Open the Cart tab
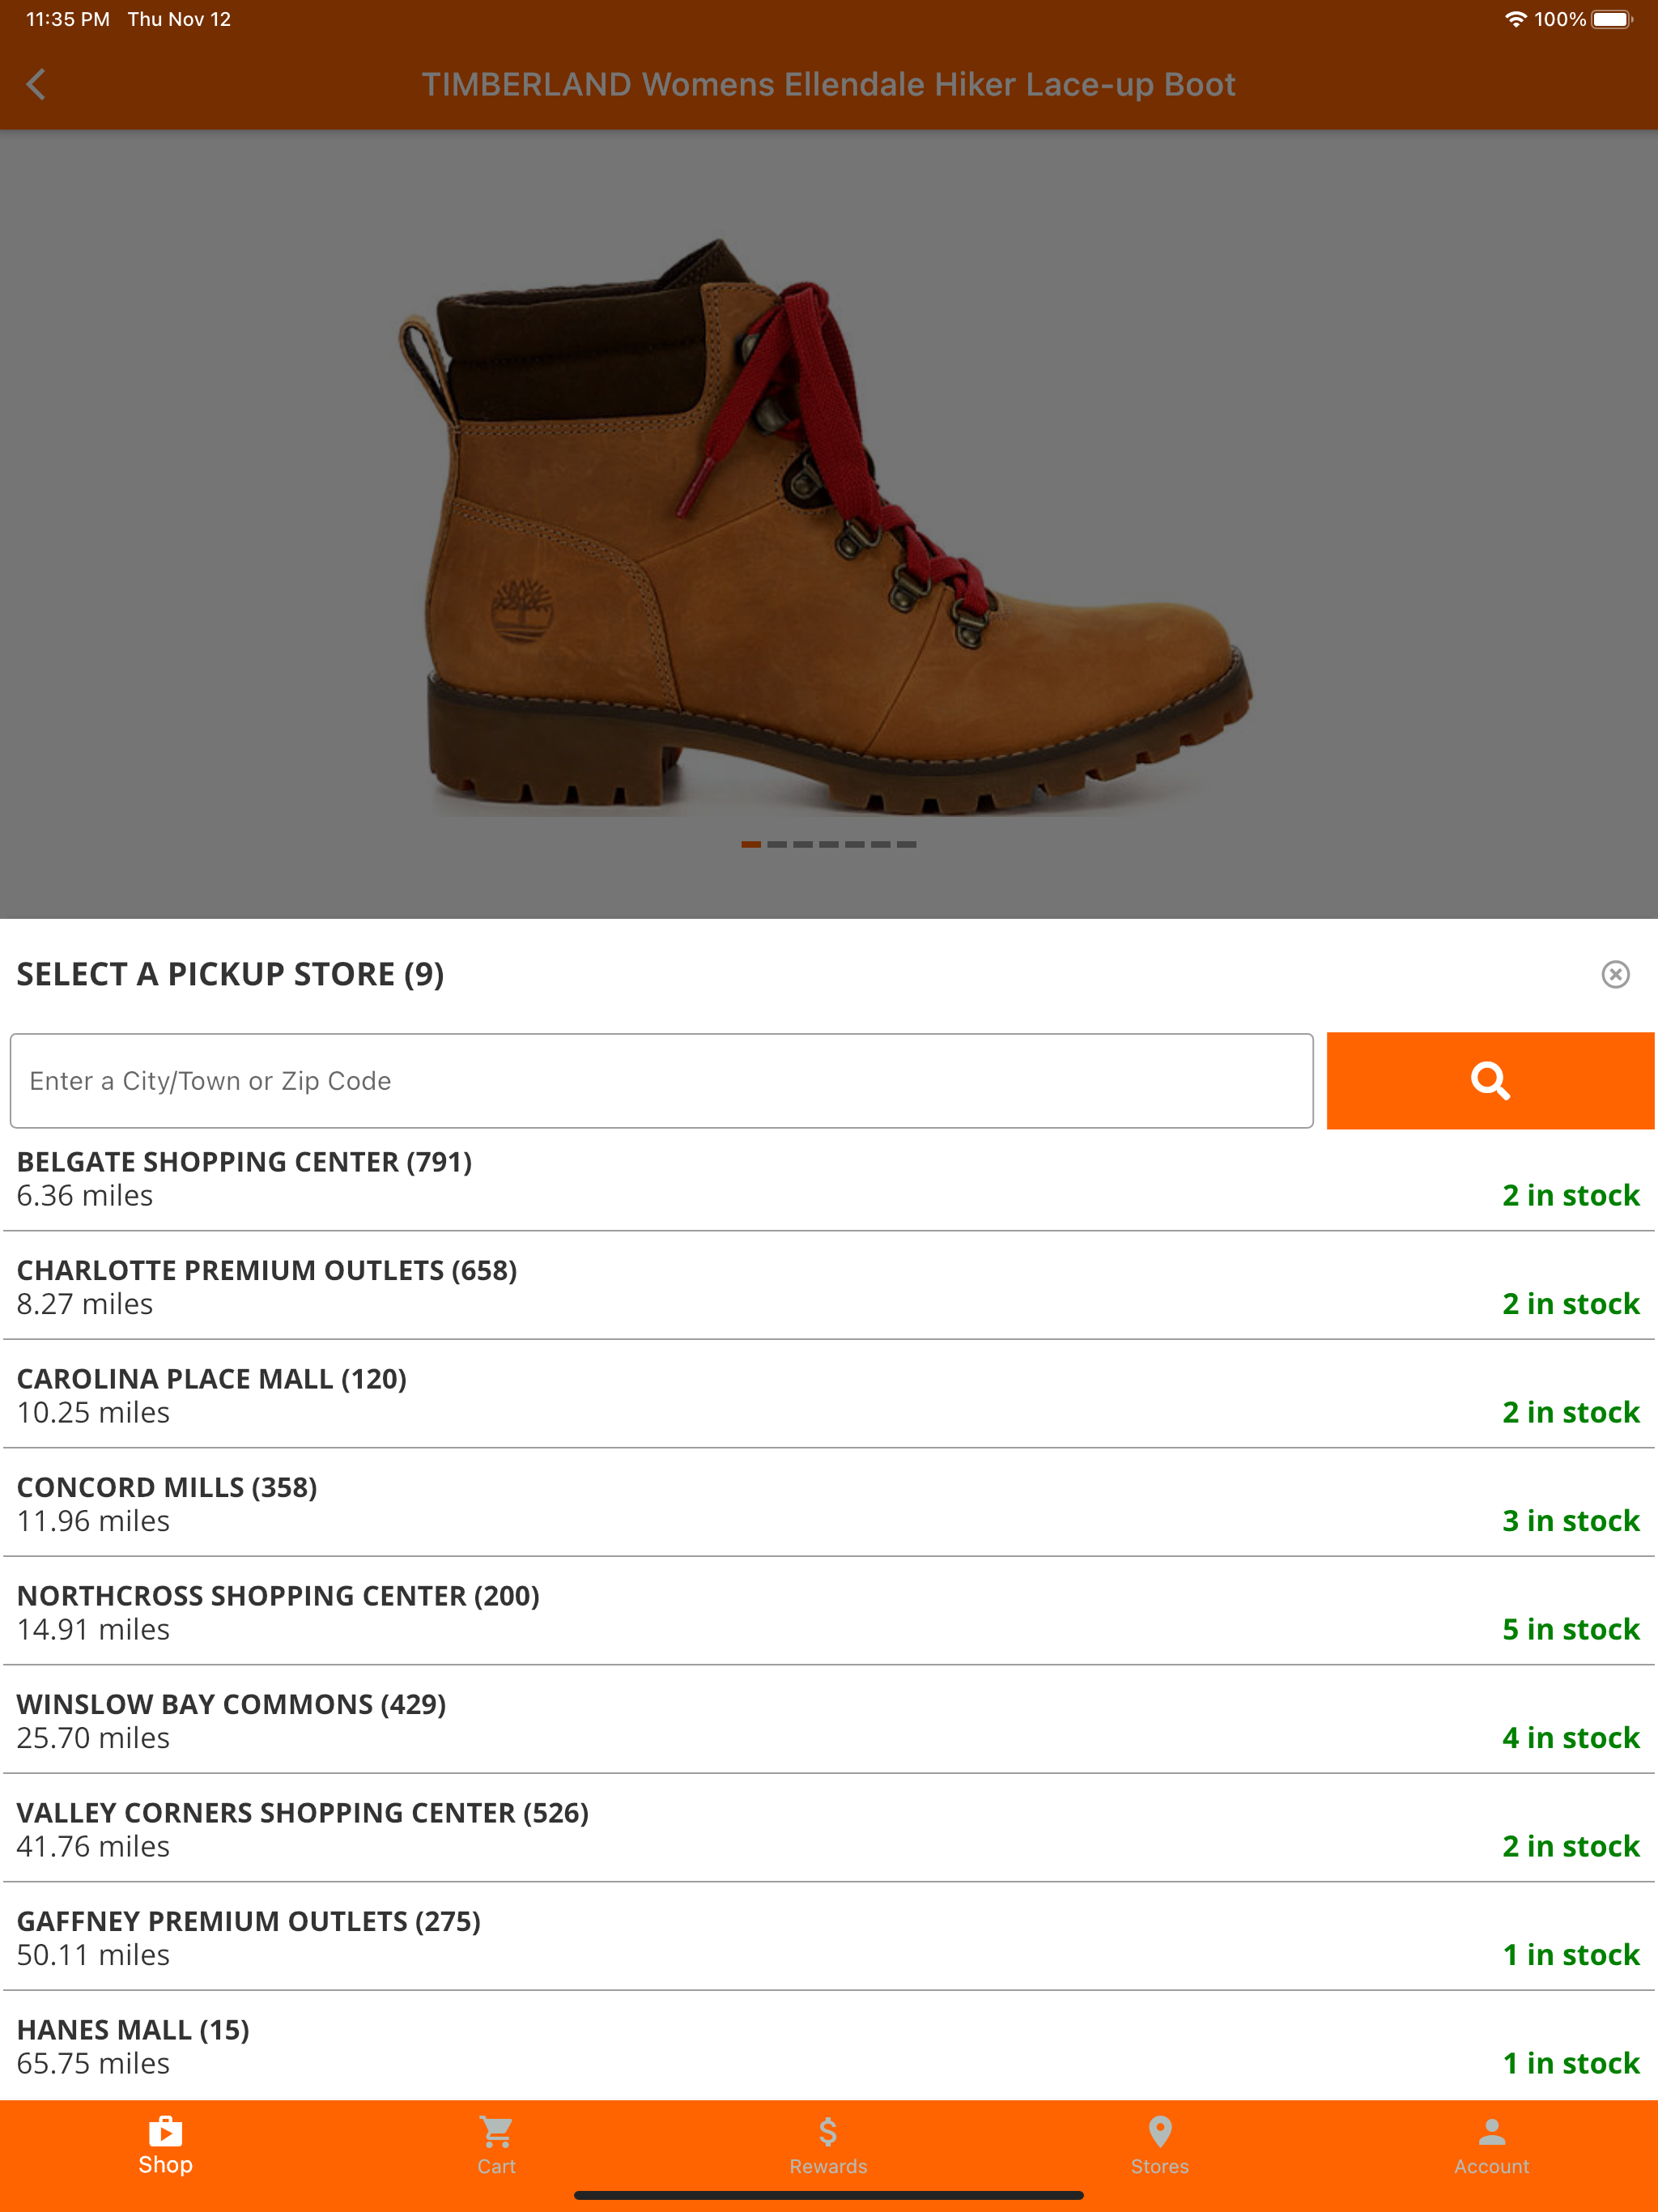The height and width of the screenshot is (2212, 1658). pyautogui.click(x=497, y=2146)
